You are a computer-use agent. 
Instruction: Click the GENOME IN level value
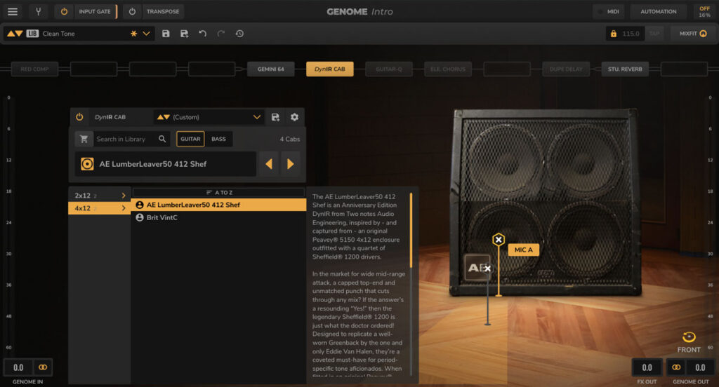tap(18, 367)
